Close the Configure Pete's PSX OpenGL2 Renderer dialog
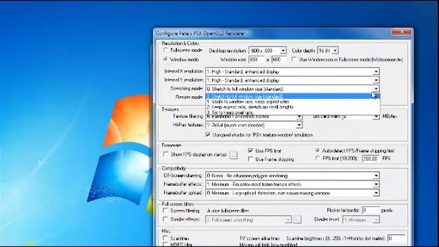 [402, 32]
